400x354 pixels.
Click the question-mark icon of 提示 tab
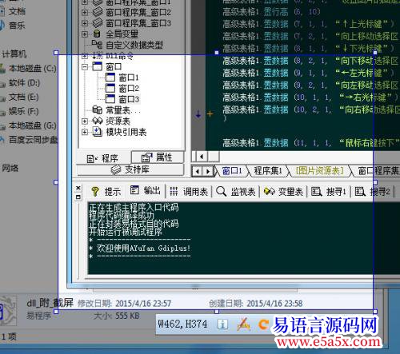(95, 192)
